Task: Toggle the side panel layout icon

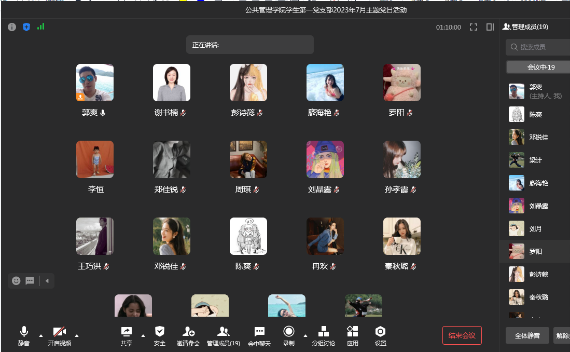Action: coord(490,27)
